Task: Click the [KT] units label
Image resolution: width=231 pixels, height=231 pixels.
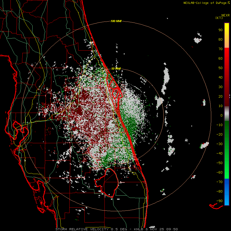Action: click(219, 18)
